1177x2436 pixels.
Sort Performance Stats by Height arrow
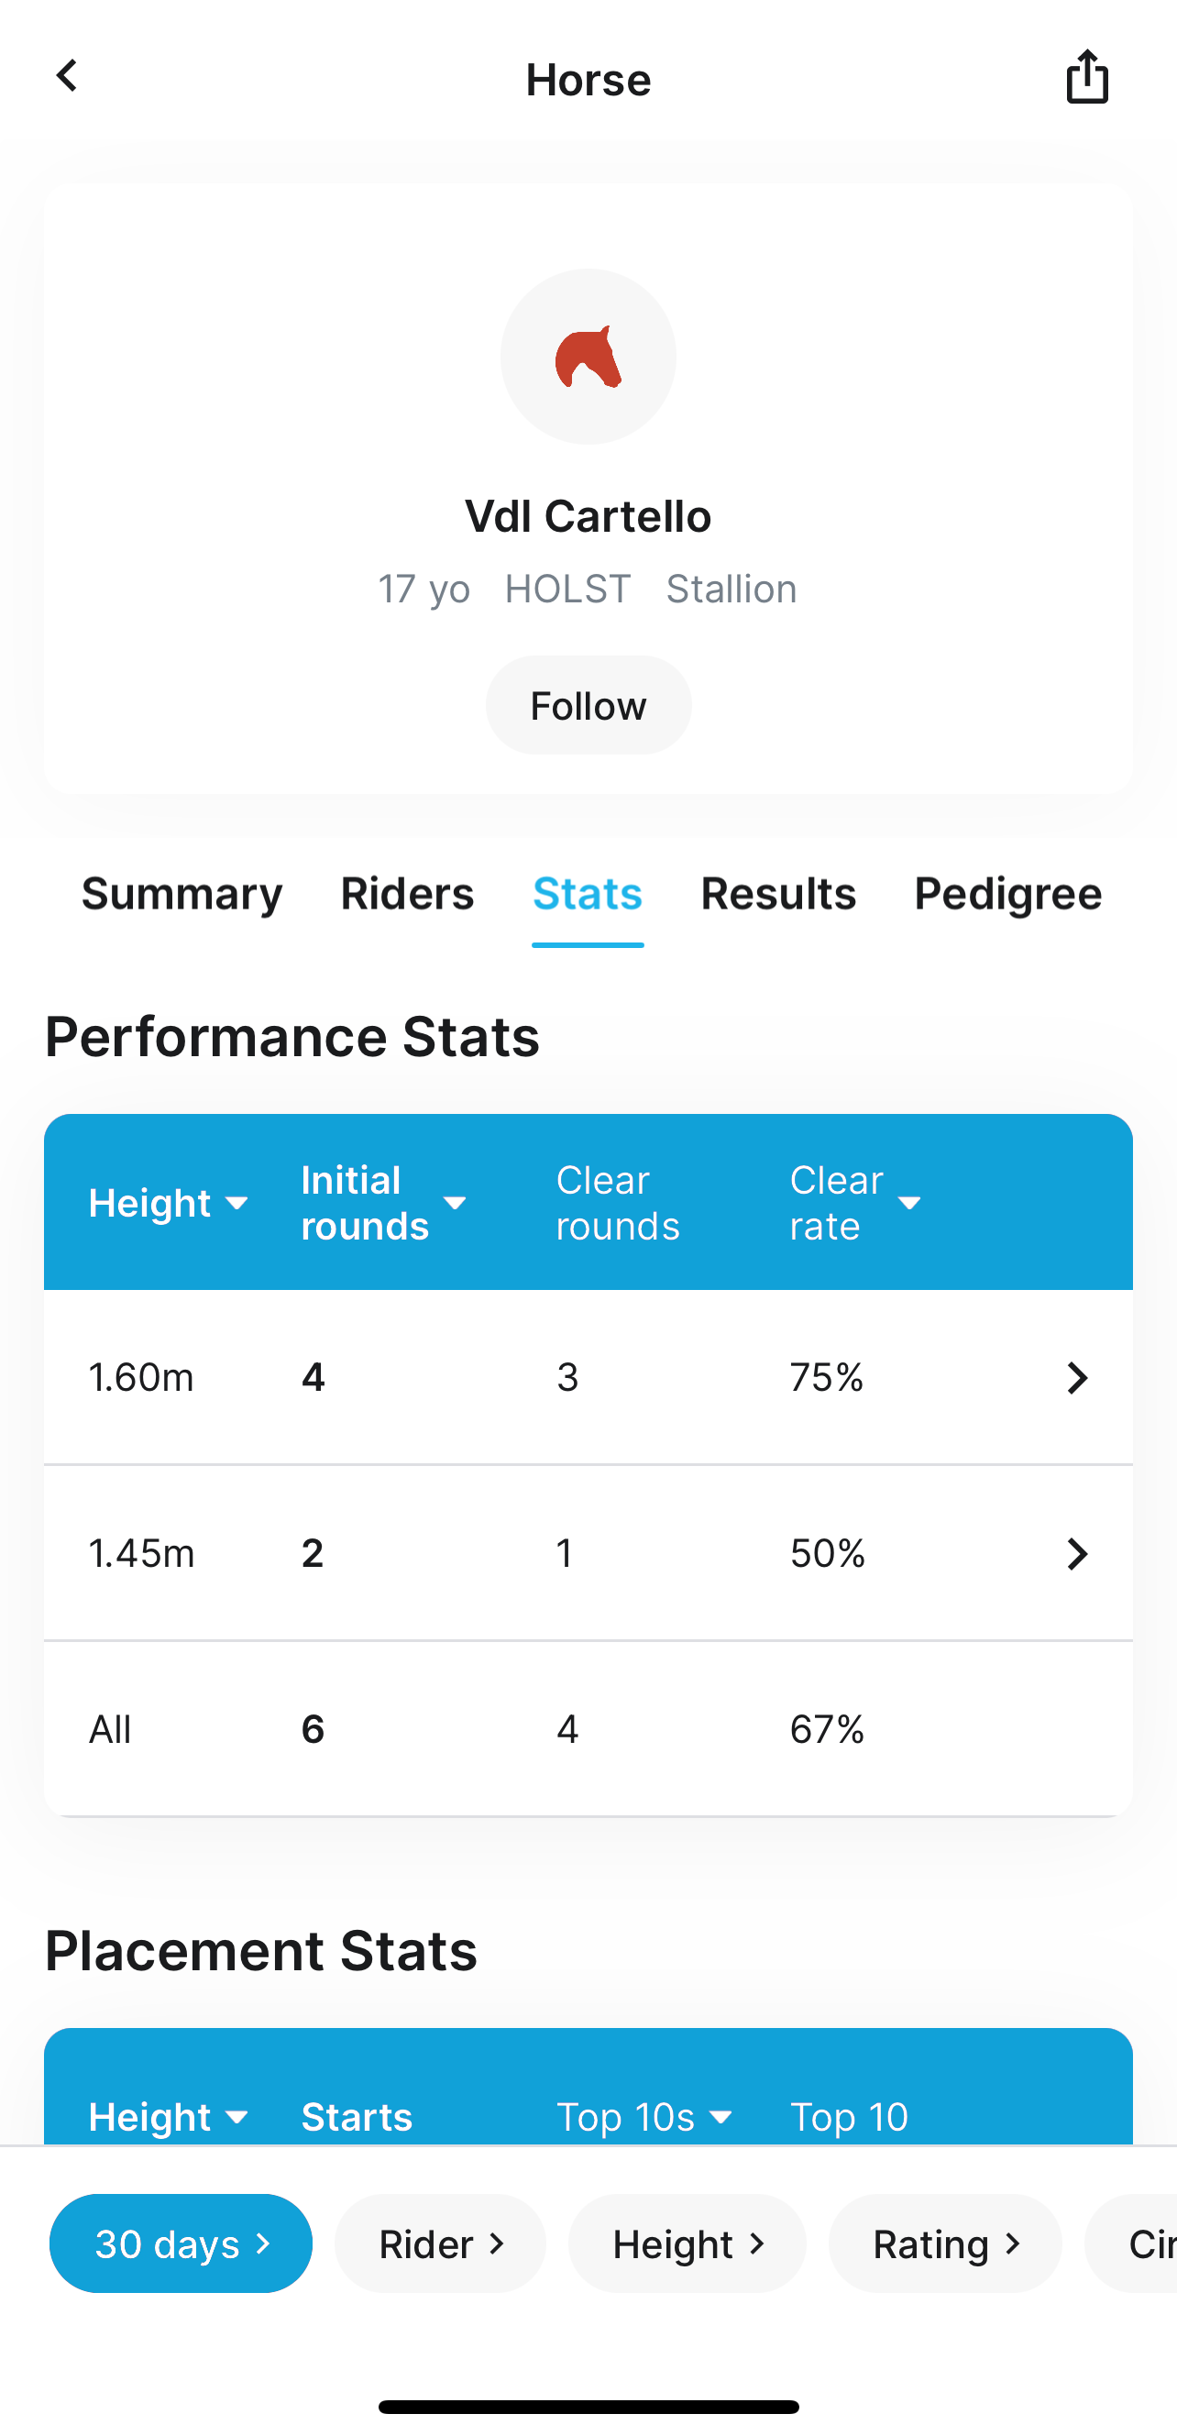(x=236, y=1203)
